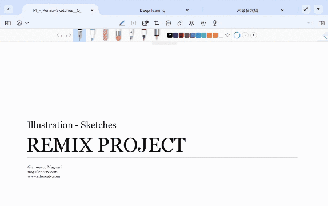Open the tab list triangle dropdown

click(318, 9)
